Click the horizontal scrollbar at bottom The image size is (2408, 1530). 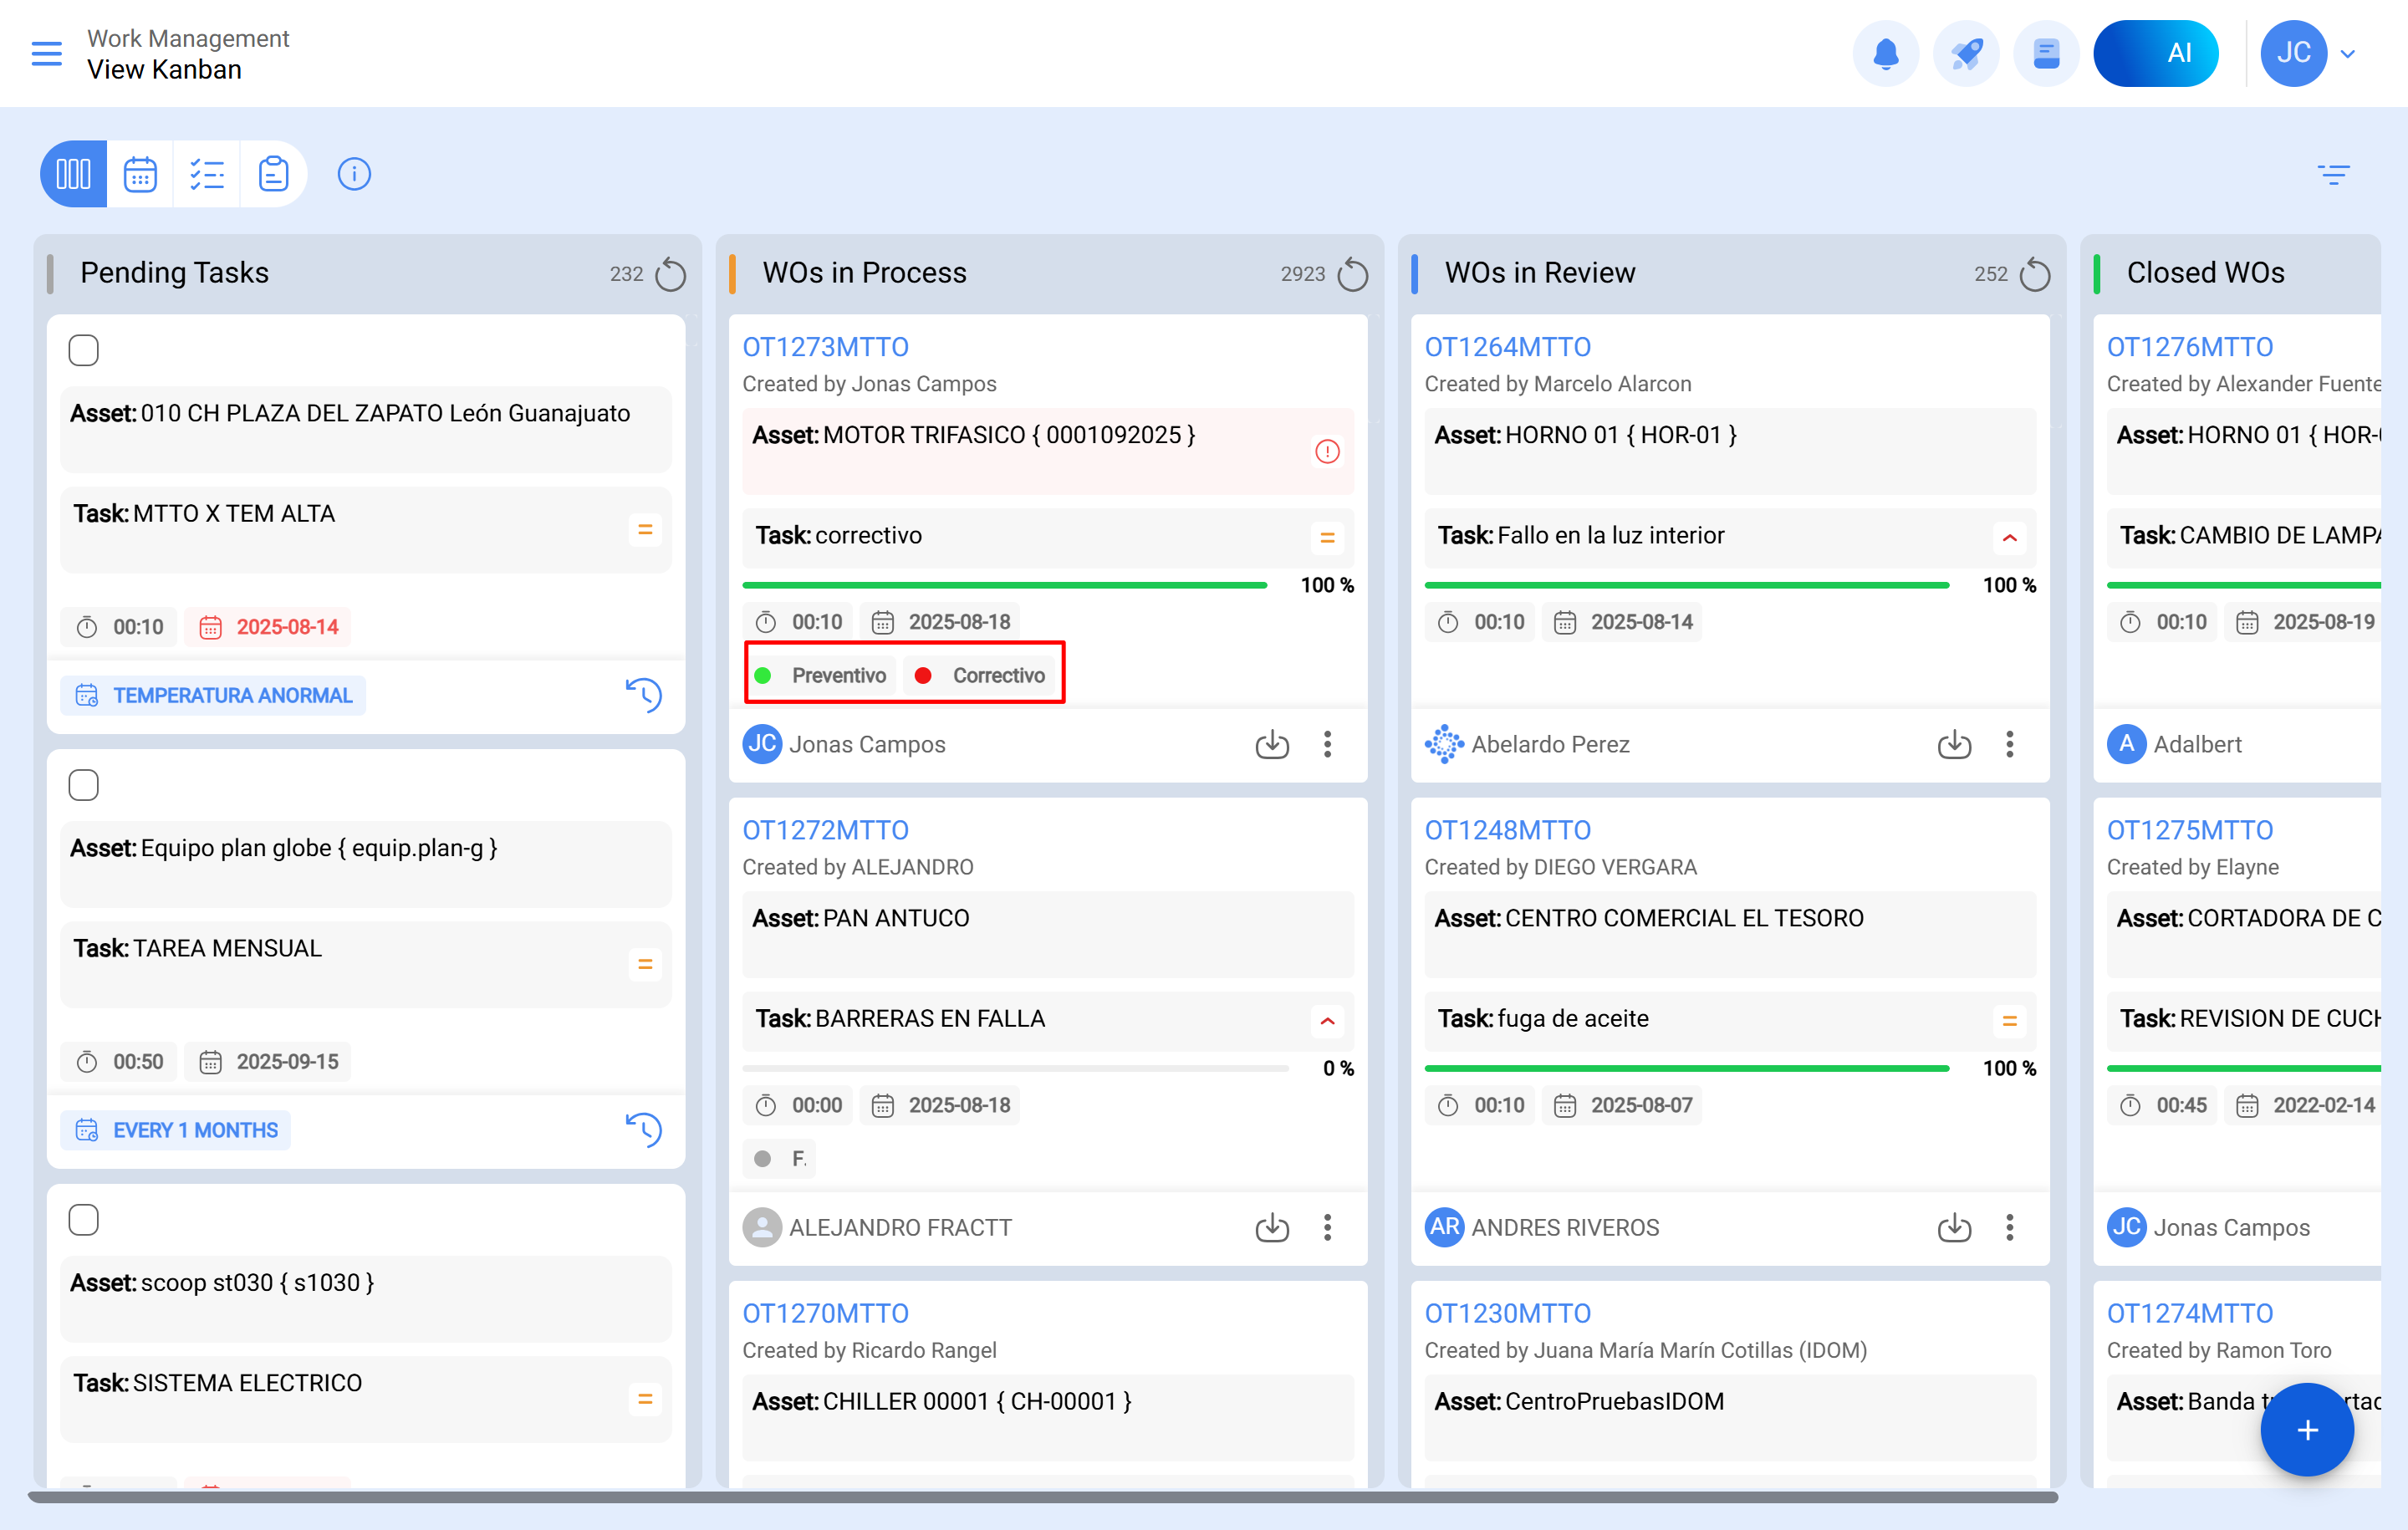pos(1042,1497)
